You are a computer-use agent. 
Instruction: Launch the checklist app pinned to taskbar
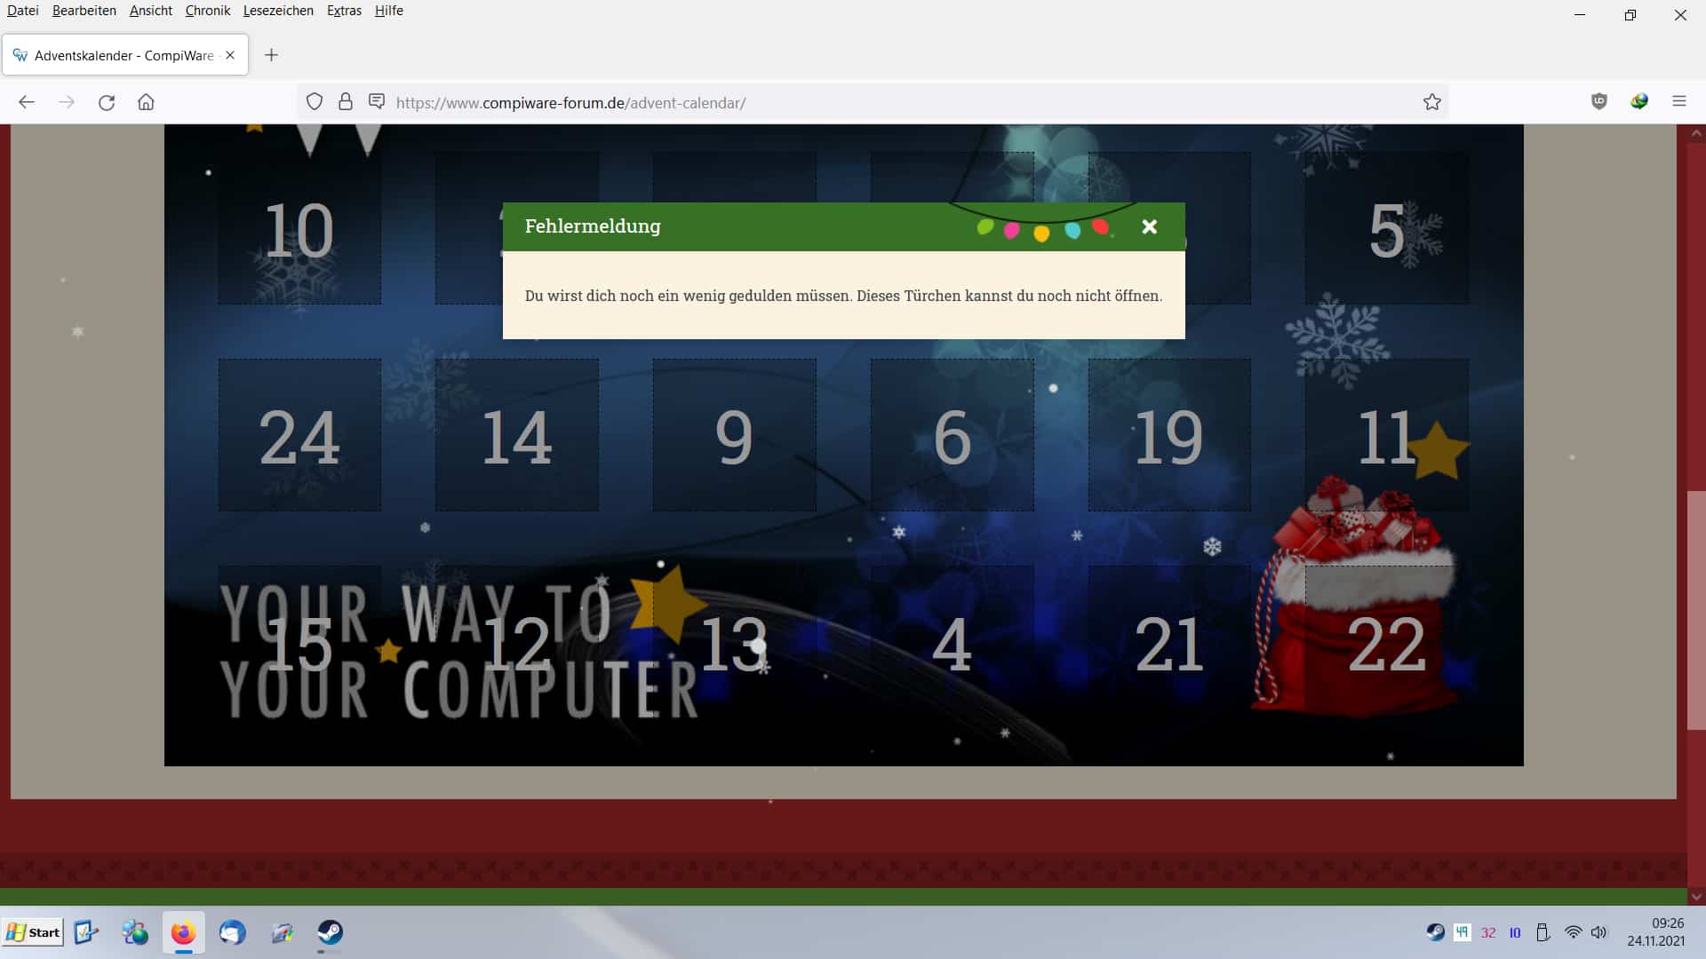click(x=86, y=931)
